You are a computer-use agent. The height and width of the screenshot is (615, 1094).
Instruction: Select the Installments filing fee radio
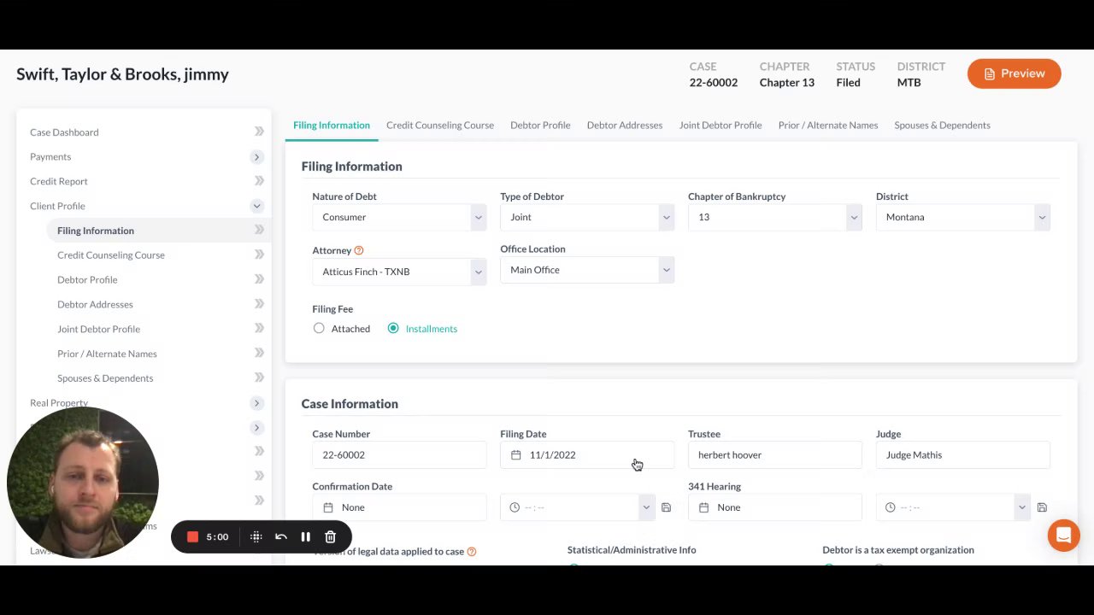(x=393, y=328)
